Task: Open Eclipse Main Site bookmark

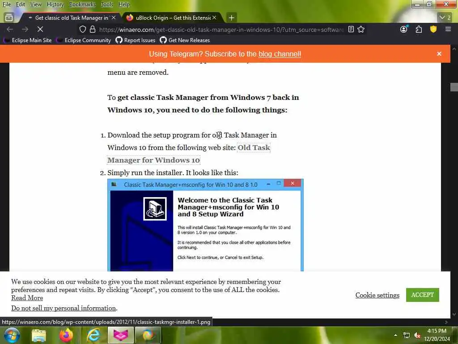Action: pyautogui.click(x=28, y=40)
